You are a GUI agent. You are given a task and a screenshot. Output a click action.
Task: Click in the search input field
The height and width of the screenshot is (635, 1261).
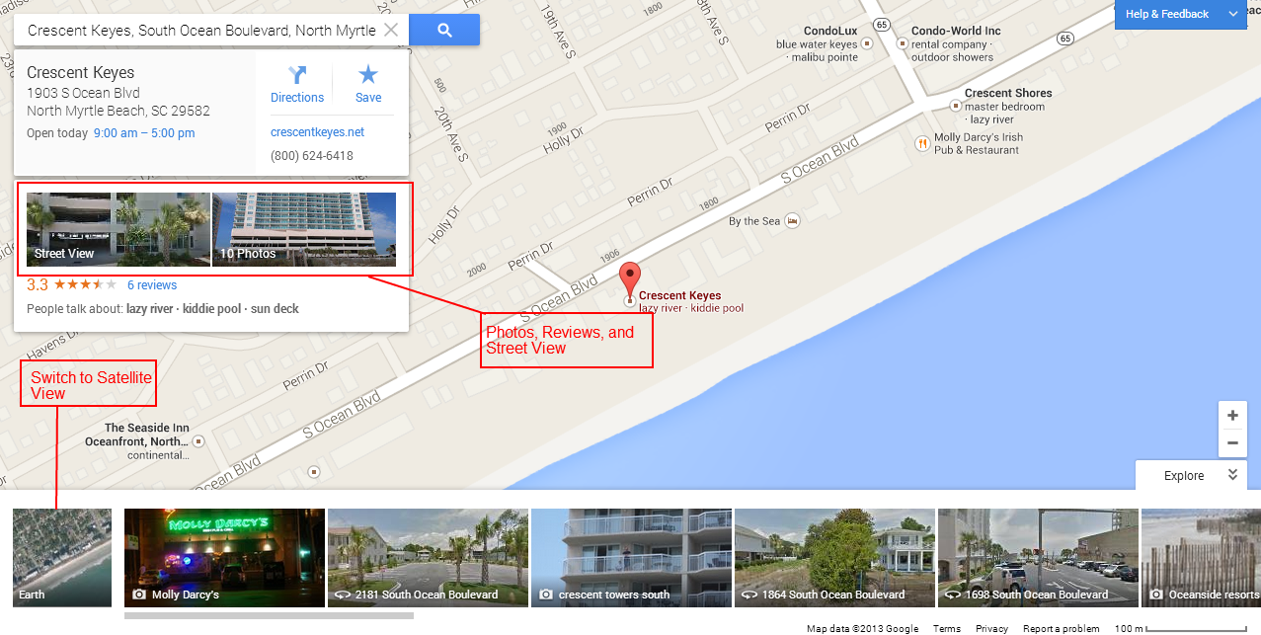click(x=200, y=30)
